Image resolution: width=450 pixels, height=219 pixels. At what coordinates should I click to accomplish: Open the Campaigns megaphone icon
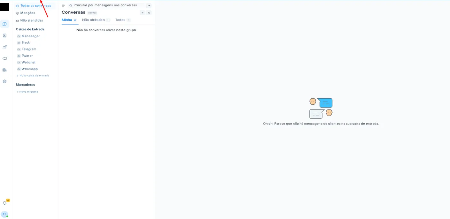click(4, 58)
